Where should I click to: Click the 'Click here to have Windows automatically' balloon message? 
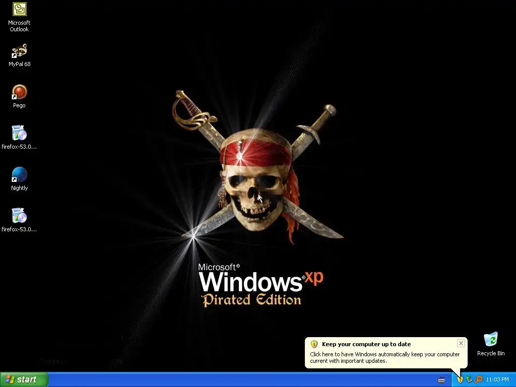pos(384,358)
